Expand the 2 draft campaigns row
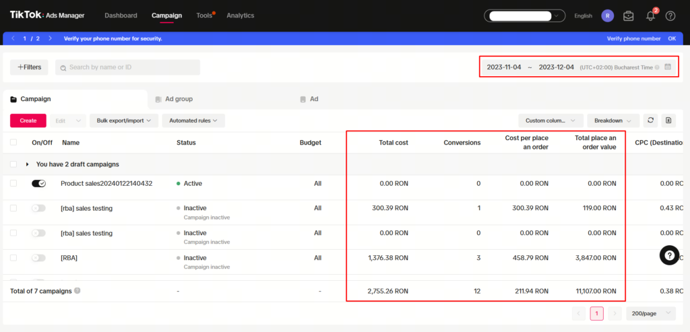This screenshot has height=332, width=690. [27, 164]
